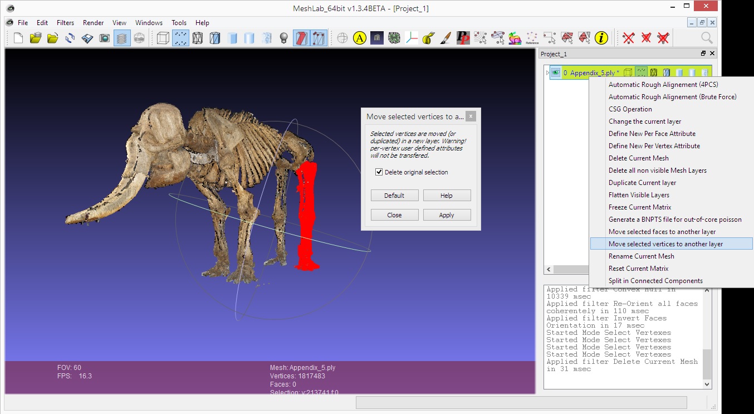Enable Bounding Box render mode in main toolbar

163,38
